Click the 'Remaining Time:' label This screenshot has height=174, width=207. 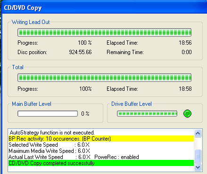(x=125, y=52)
